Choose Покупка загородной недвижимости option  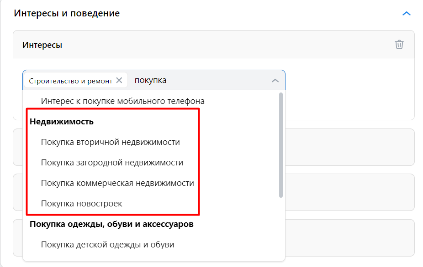point(112,163)
